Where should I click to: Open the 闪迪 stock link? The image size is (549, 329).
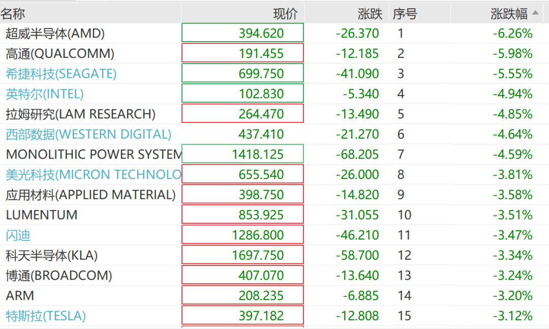coord(18,235)
